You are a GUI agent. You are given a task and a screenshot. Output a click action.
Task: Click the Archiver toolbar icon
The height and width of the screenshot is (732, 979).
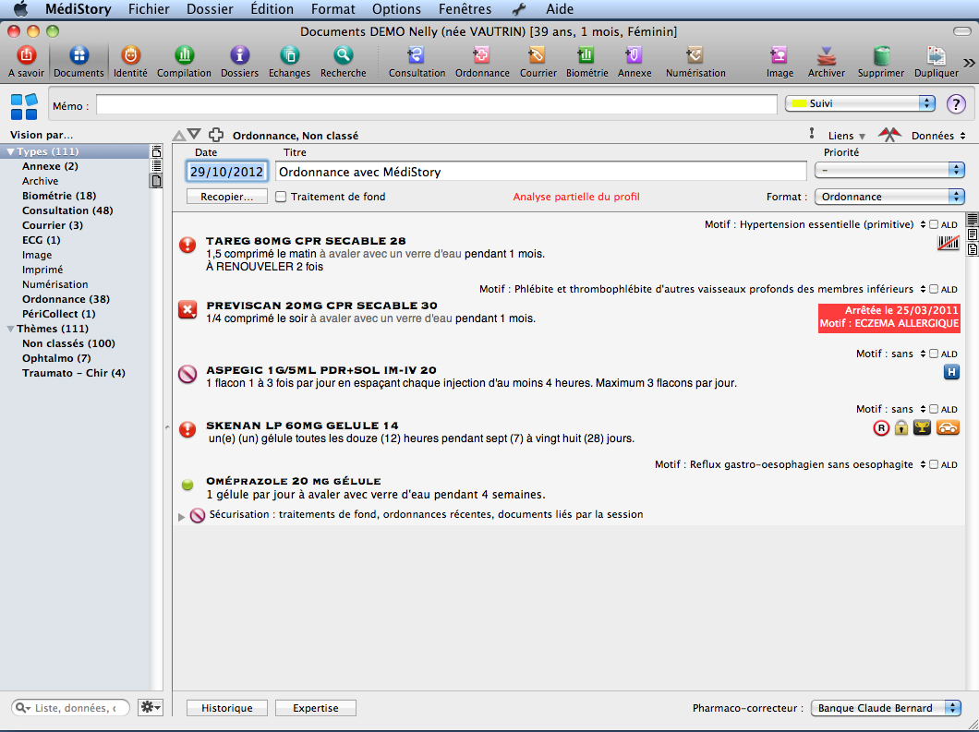pyautogui.click(x=826, y=56)
